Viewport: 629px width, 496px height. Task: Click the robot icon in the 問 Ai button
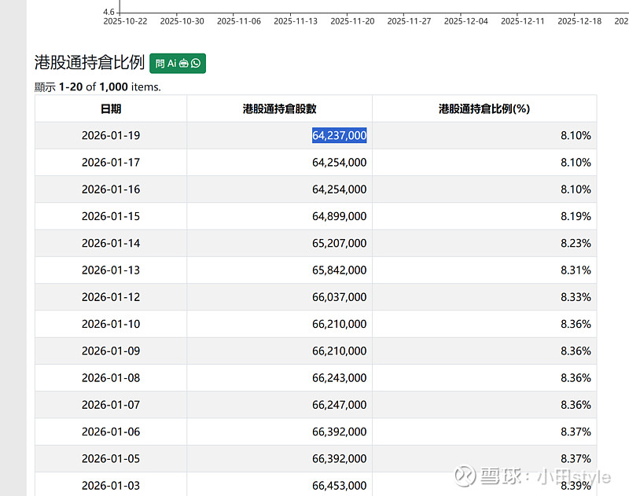pos(184,64)
